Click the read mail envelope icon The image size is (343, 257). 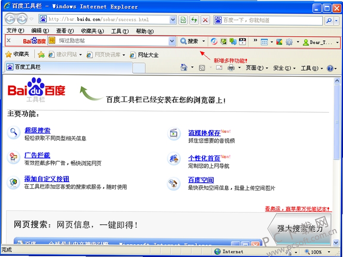coord(219,68)
